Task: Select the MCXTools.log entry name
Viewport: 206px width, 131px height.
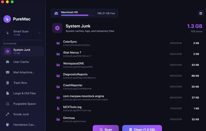Action: click(x=72, y=107)
